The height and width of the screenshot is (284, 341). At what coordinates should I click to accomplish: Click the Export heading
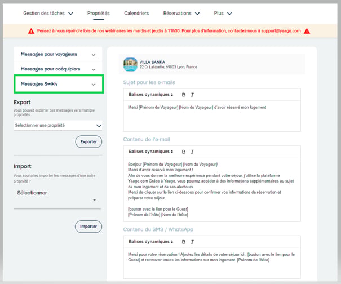(x=22, y=103)
